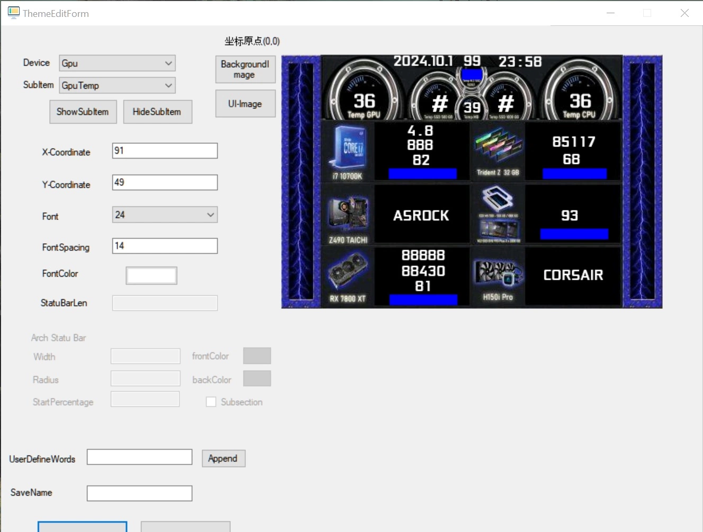
Task: Focus the FontSpacing field
Action: (165, 246)
